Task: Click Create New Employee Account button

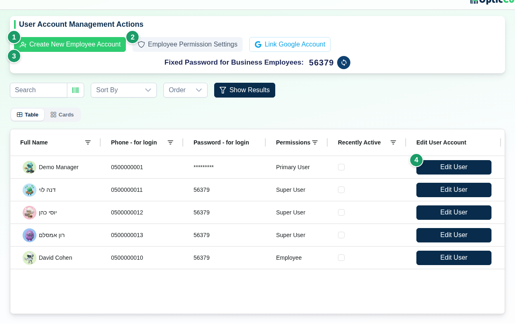Action: coord(70,44)
